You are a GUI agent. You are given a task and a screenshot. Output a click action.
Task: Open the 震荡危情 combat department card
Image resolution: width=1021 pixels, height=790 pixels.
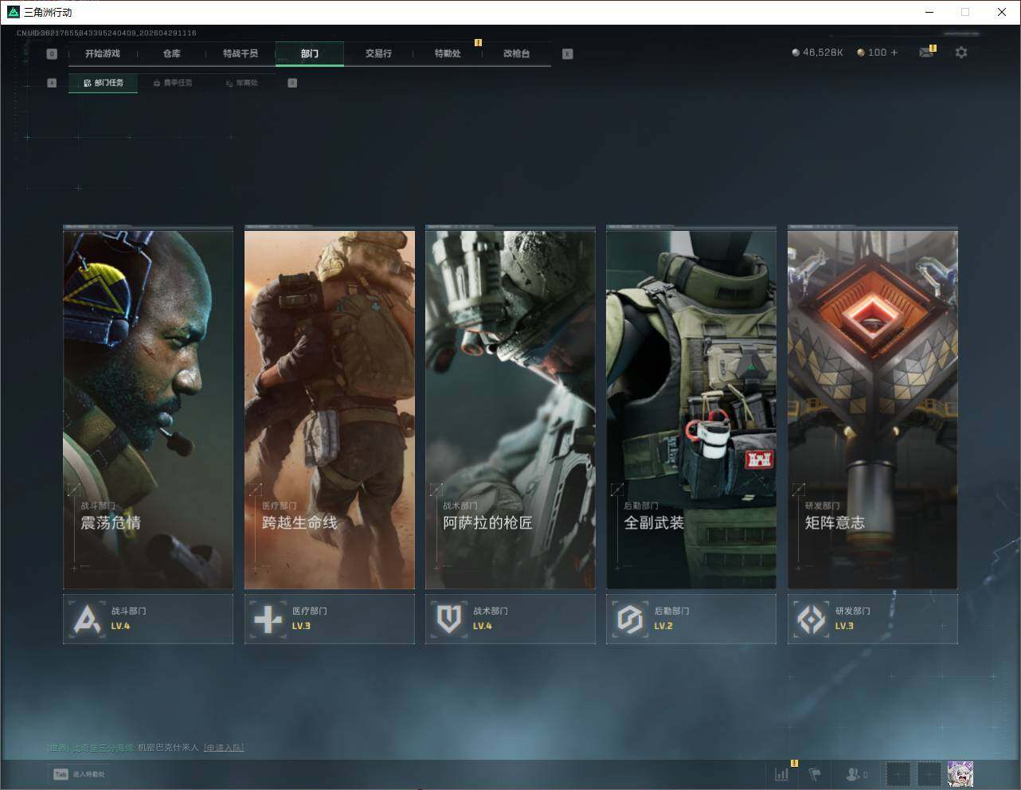148,409
